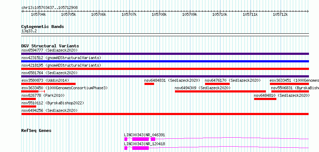Open the nsv6494256 (Sedlazeck2020) label

click(49, 110)
